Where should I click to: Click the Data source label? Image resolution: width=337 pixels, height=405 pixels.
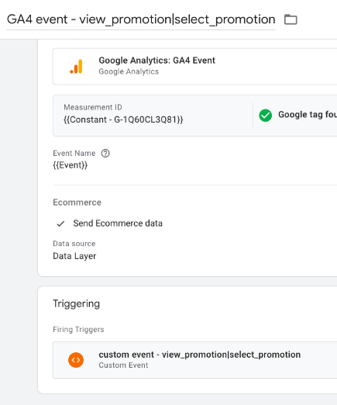[x=74, y=244]
